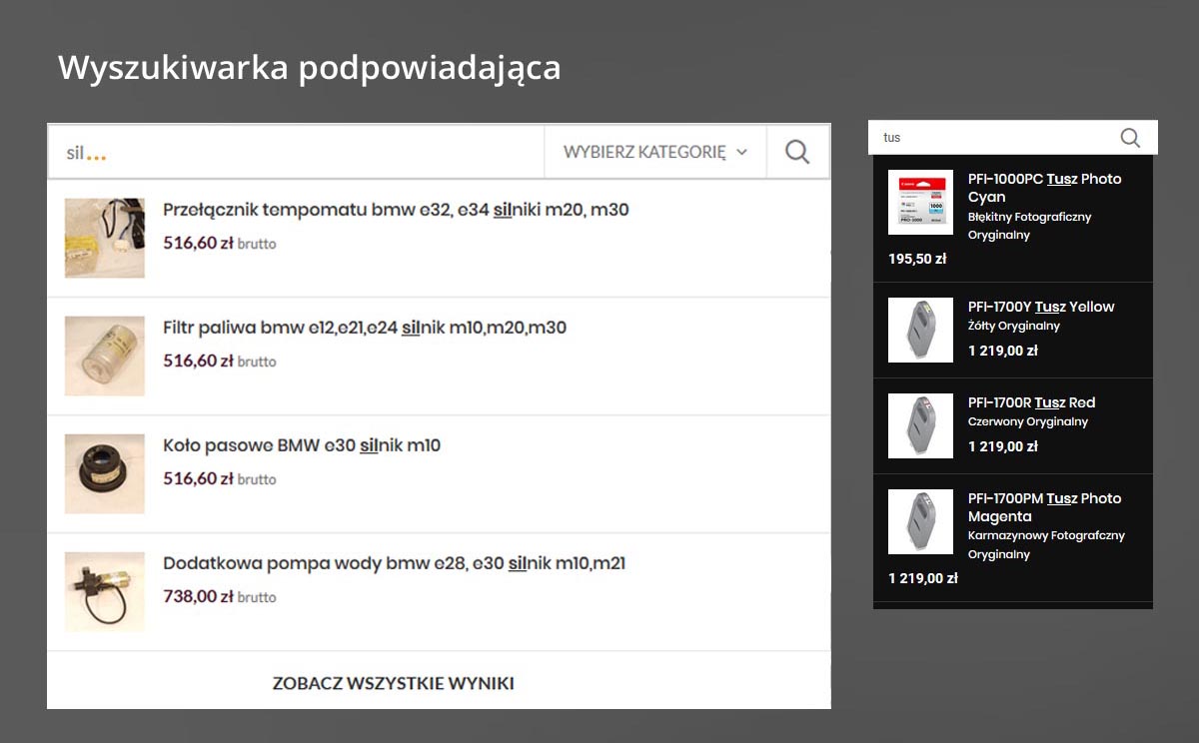Select thumbnail of Filtr paliwa product
The height and width of the screenshot is (743, 1199).
tap(105, 356)
